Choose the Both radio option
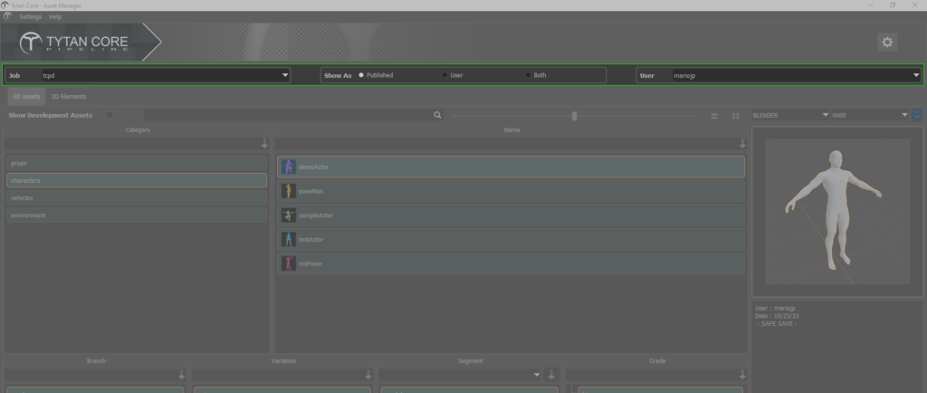The image size is (927, 393). 529,75
